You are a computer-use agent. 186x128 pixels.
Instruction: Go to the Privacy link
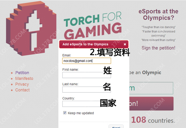(22, 84)
